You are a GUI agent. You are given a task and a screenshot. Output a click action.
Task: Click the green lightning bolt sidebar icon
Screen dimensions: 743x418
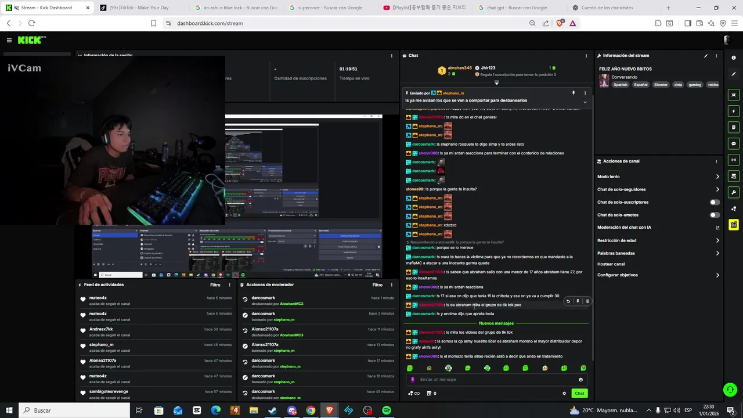tap(734, 111)
